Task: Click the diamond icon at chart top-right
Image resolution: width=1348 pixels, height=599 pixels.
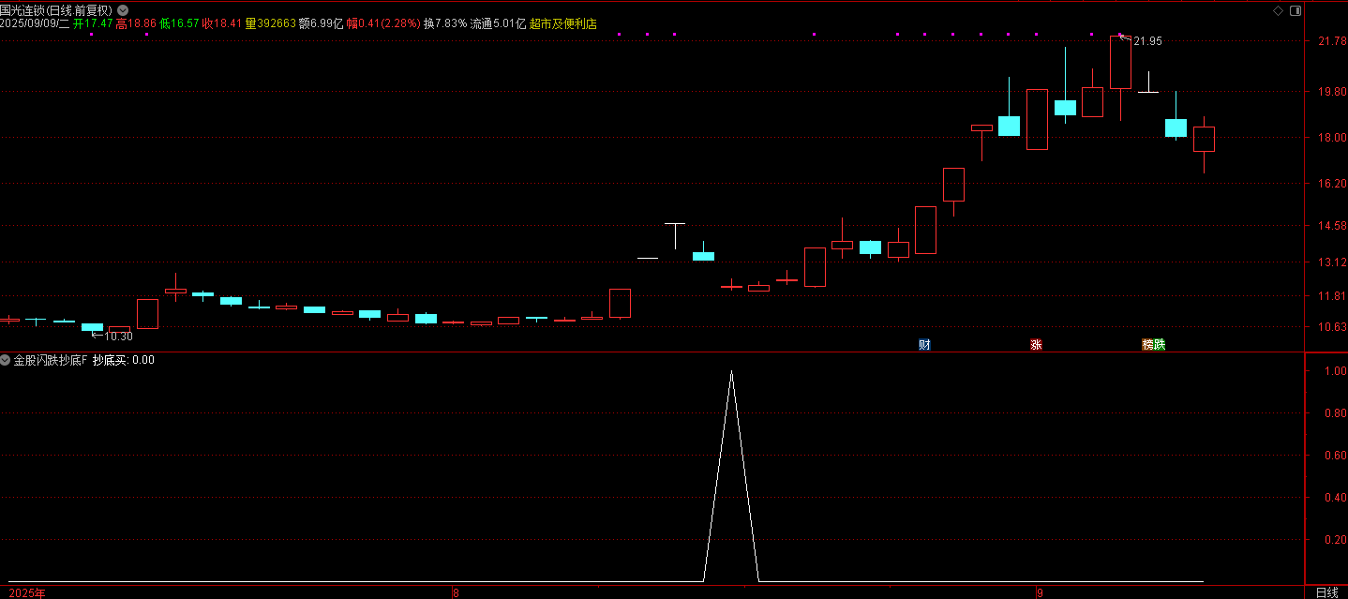Action: click(1277, 10)
